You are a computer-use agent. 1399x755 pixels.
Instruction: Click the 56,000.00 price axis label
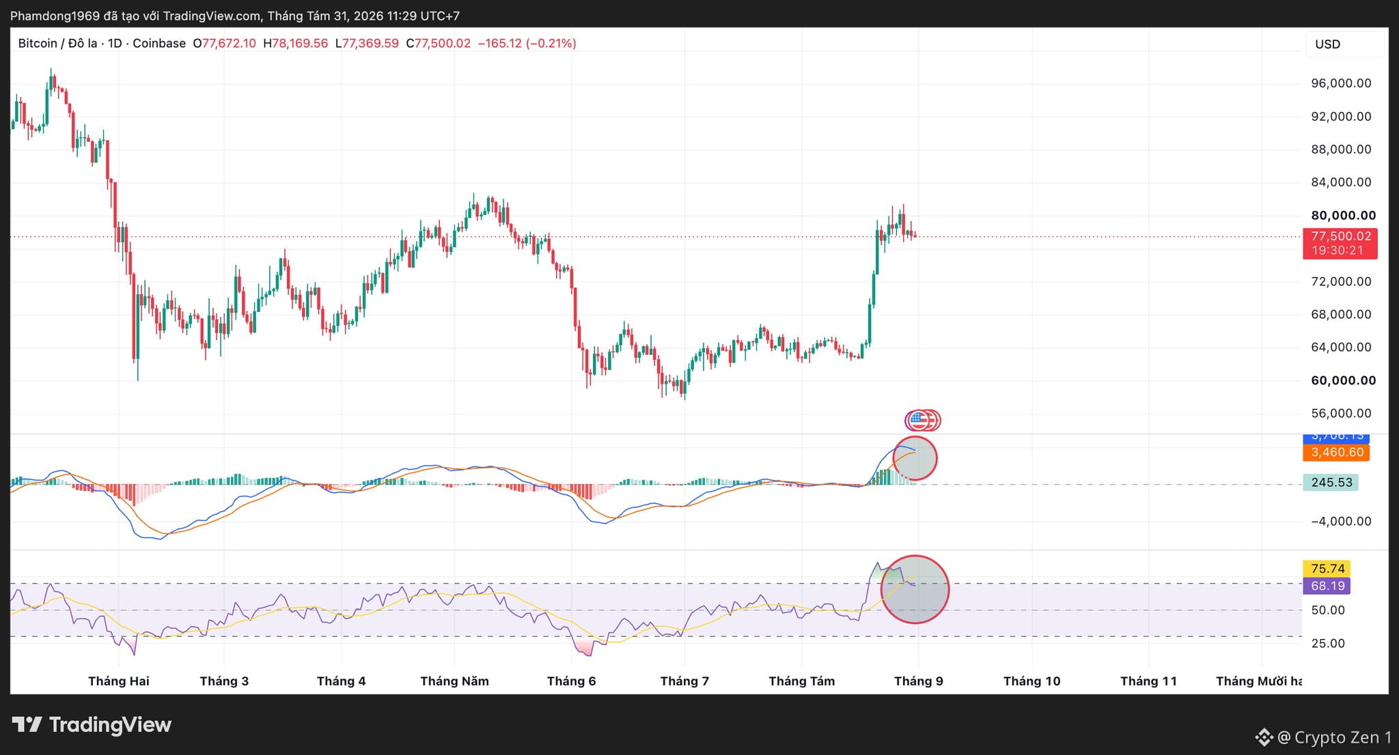tap(1341, 413)
